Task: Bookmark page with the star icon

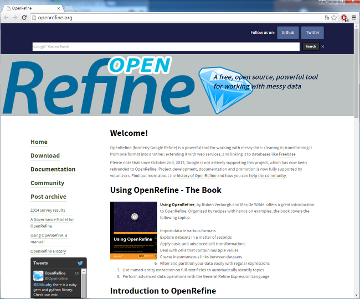Action: coord(334,18)
